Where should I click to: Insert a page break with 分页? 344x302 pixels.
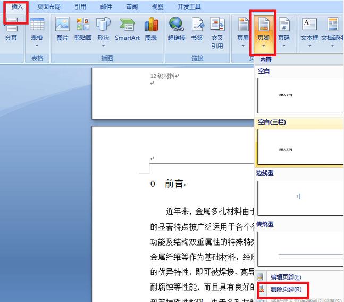11,30
